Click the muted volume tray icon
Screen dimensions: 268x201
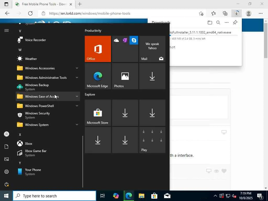(234, 196)
